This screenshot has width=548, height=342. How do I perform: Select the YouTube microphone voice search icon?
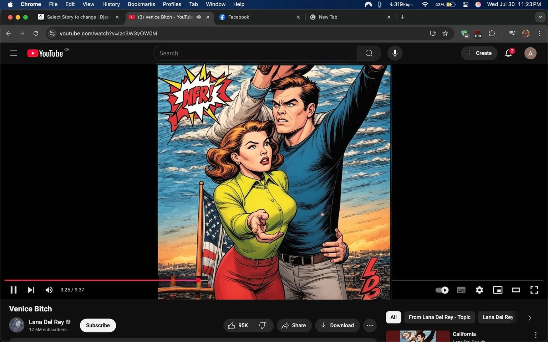point(395,53)
